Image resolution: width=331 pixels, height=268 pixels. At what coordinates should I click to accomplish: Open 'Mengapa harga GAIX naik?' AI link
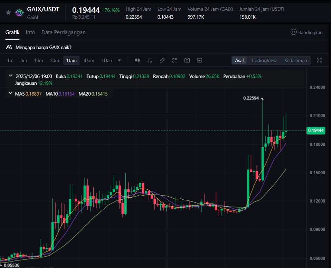[43, 47]
